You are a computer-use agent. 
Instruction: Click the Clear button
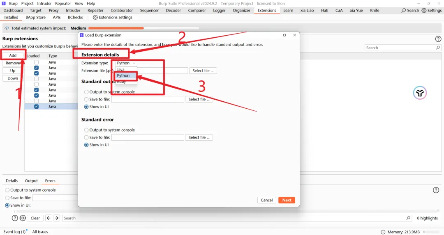[x=35, y=218]
